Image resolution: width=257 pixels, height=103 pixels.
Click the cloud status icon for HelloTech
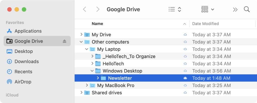pyautogui.click(x=185, y=63)
